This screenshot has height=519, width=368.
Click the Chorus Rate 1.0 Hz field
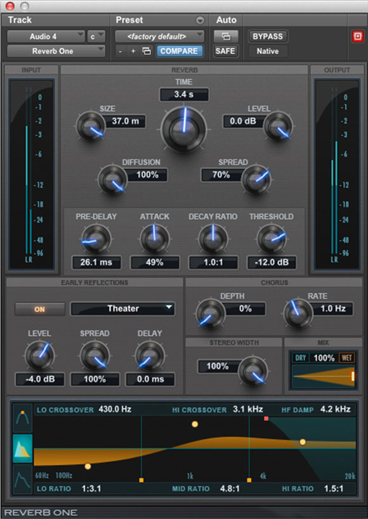(332, 309)
